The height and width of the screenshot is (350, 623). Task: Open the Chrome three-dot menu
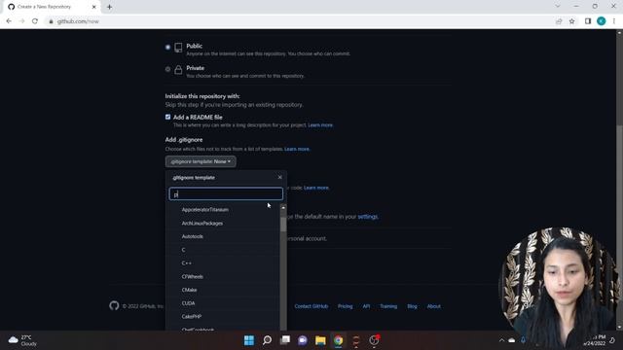(x=614, y=21)
